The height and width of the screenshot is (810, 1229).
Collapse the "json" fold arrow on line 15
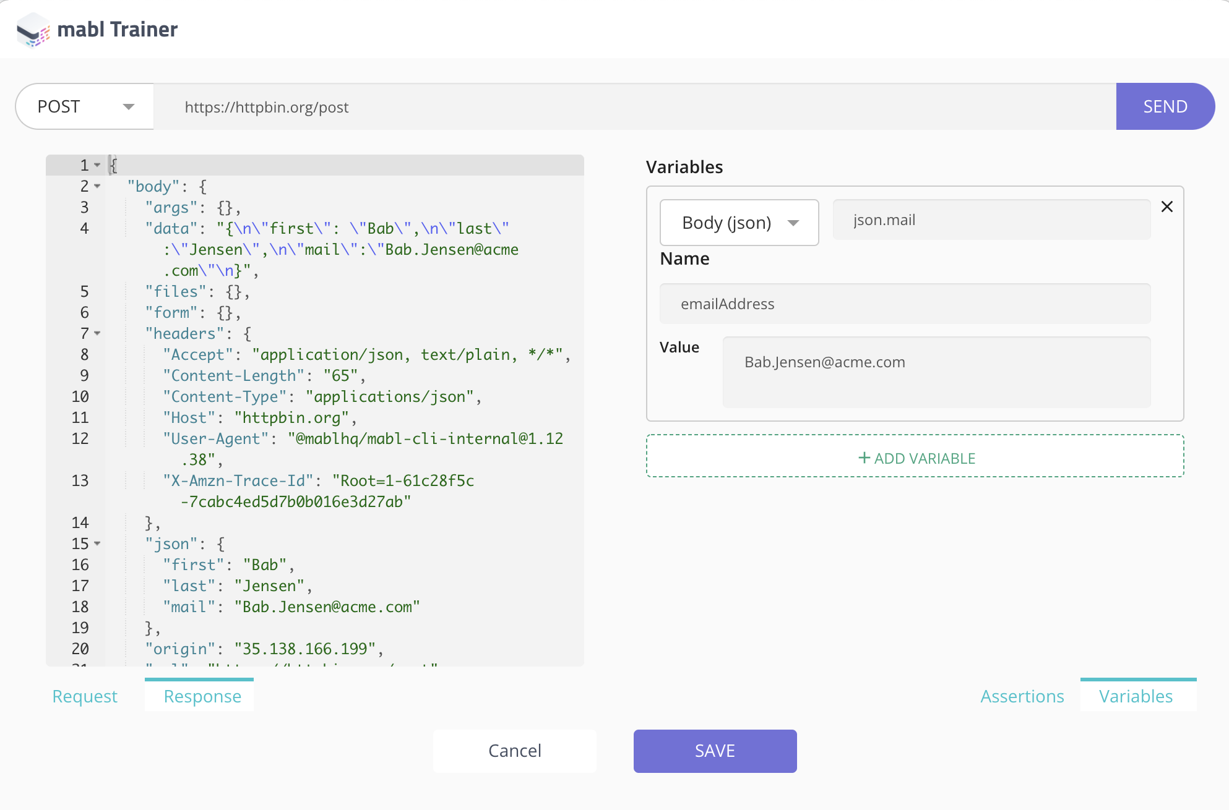pos(97,544)
